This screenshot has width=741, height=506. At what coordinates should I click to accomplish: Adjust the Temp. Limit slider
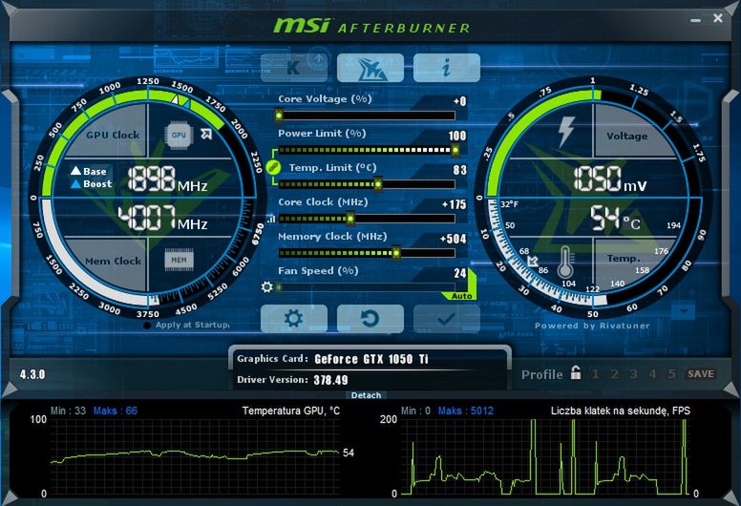[367, 184]
